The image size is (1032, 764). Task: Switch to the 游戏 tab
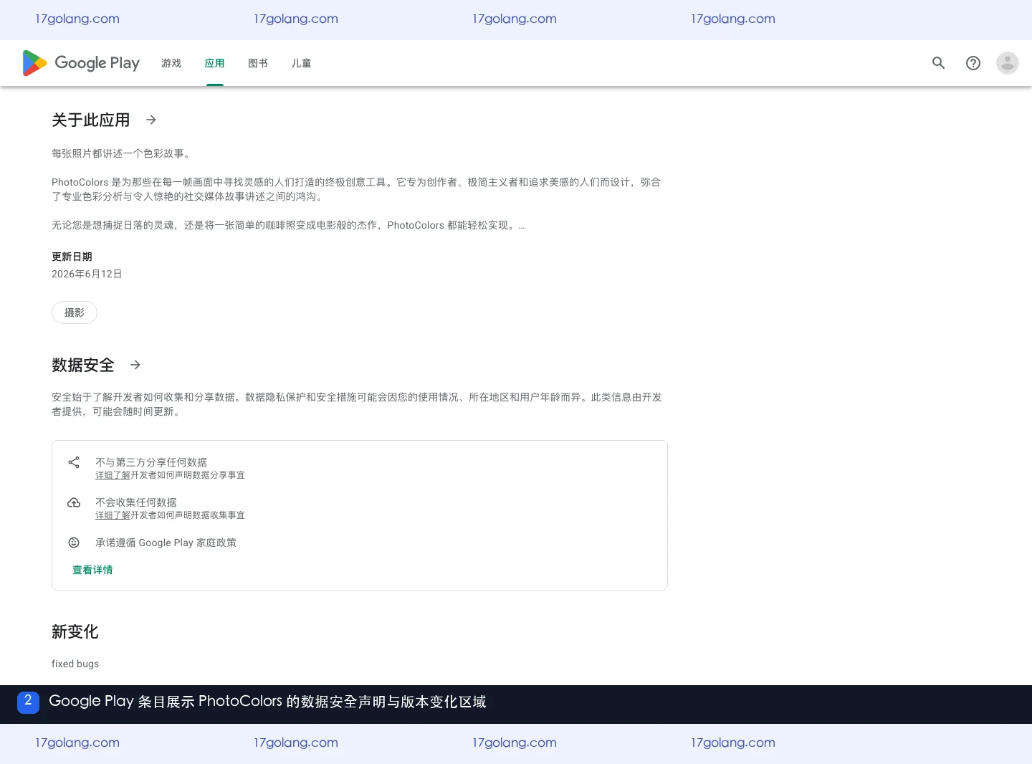tap(171, 63)
